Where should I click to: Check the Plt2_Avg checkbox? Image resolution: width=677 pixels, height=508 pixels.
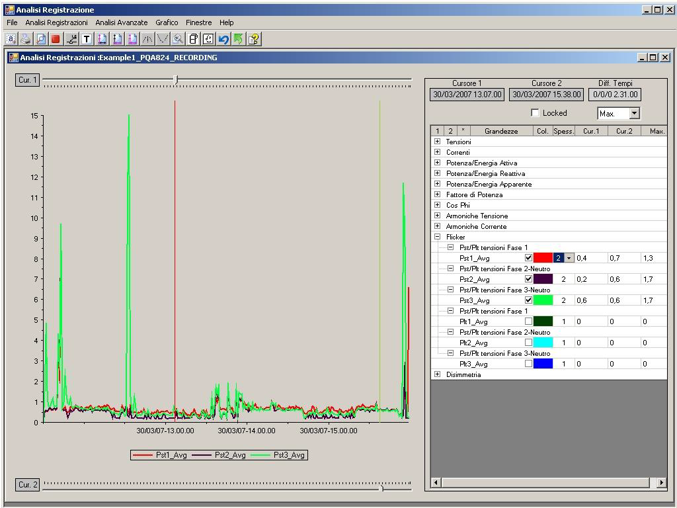(528, 343)
